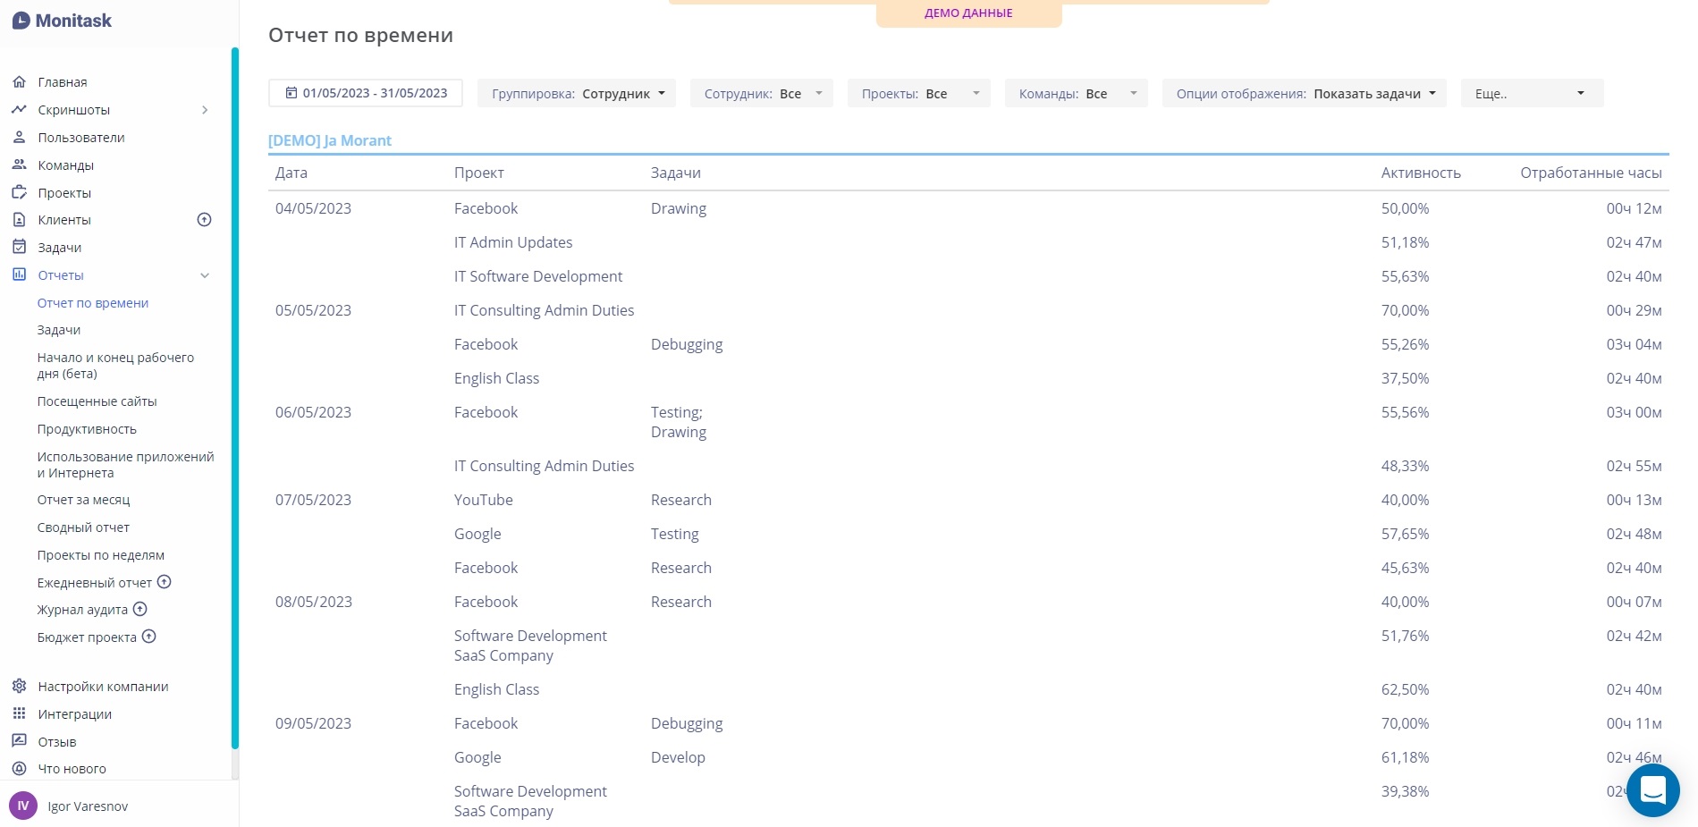Open the Проекты: Все filter dropdown
This screenshot has height=827, width=1698.
918,94
